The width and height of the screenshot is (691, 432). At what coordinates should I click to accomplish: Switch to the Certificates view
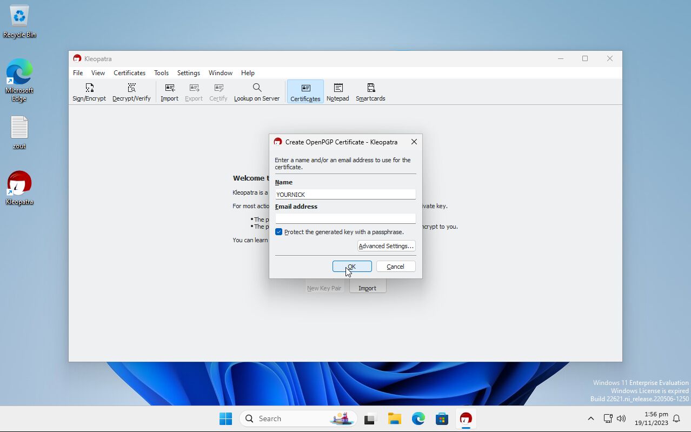[x=305, y=92]
